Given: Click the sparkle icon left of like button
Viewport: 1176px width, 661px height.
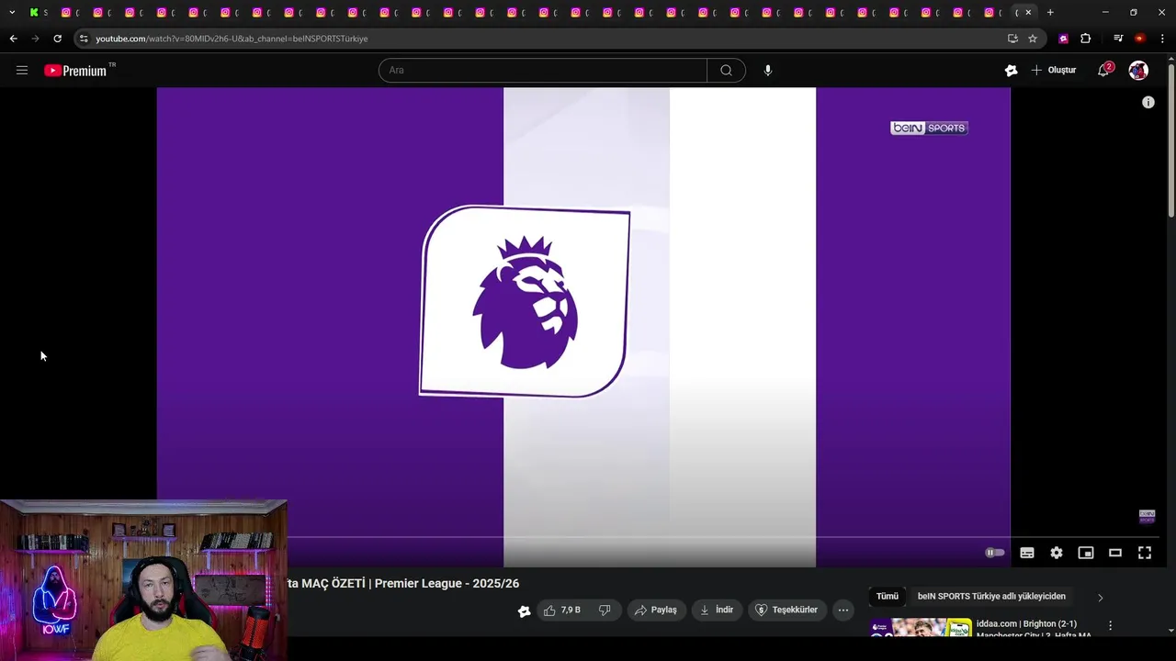Looking at the screenshot, I should tap(524, 611).
